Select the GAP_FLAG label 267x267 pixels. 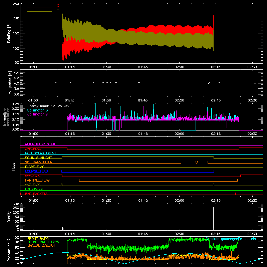pyautogui.click(x=33, y=149)
